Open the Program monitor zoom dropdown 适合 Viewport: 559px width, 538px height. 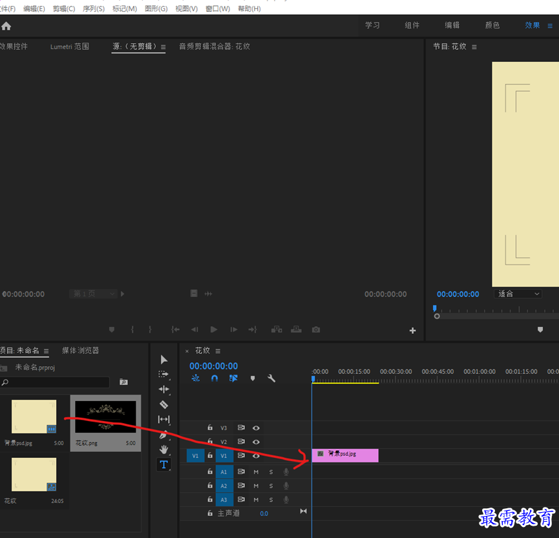coord(518,294)
